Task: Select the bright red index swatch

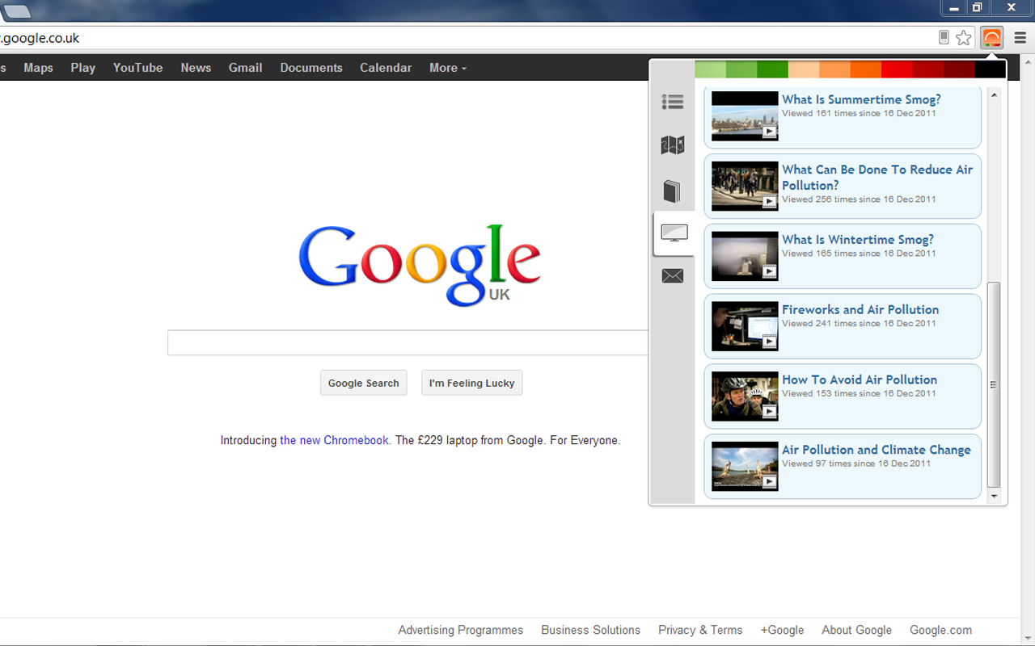Action: point(897,69)
